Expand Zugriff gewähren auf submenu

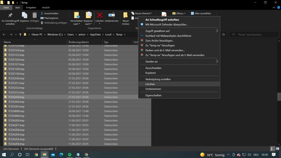tap(217, 31)
